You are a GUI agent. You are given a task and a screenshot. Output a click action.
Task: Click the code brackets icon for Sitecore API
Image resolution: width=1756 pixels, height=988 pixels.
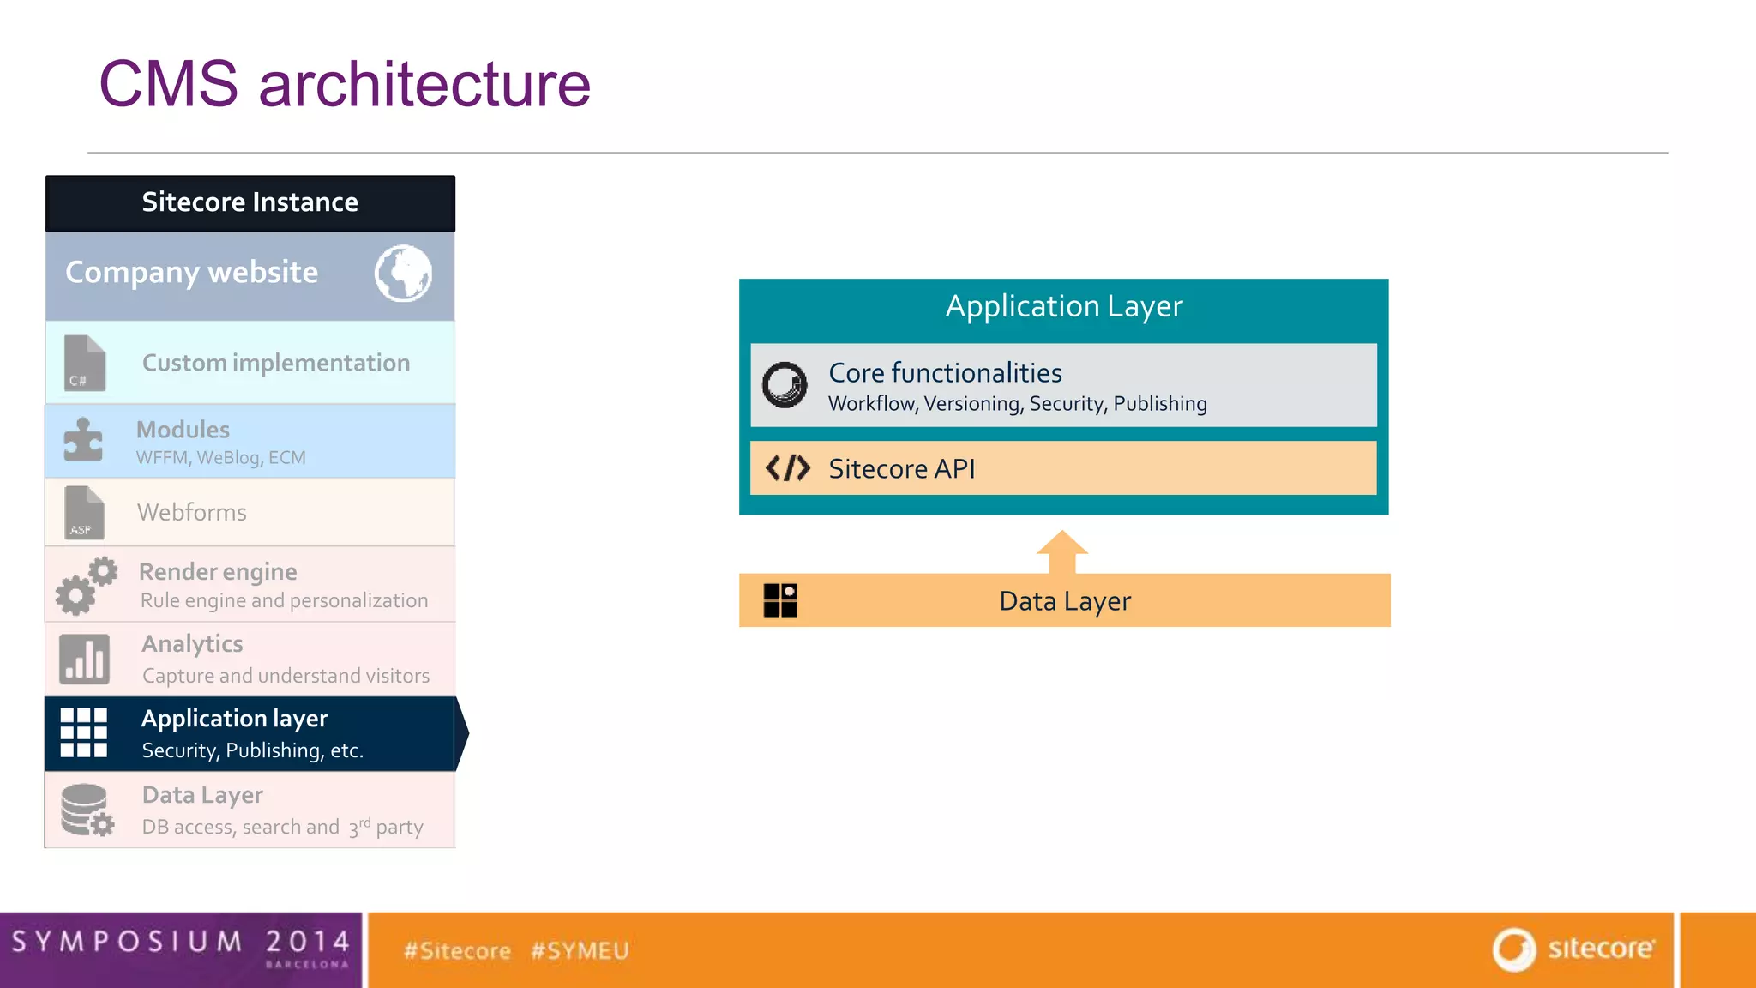[x=787, y=468]
